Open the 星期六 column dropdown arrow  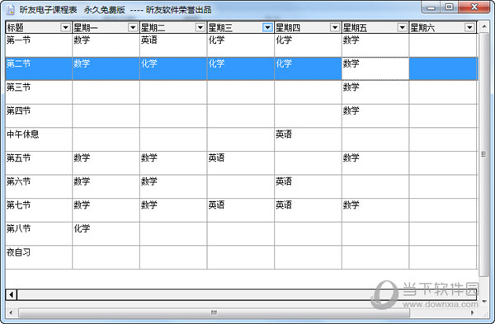pyautogui.click(x=469, y=28)
